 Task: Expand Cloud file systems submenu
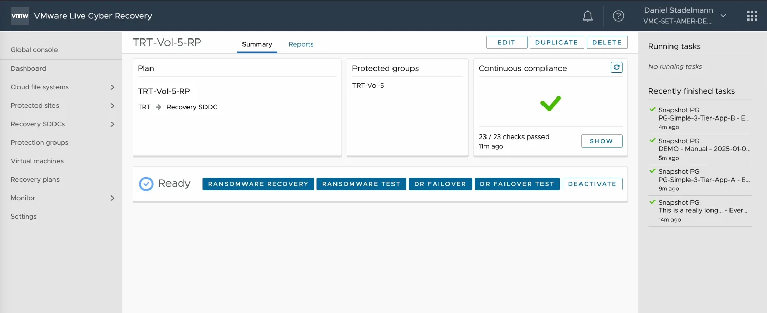click(113, 87)
